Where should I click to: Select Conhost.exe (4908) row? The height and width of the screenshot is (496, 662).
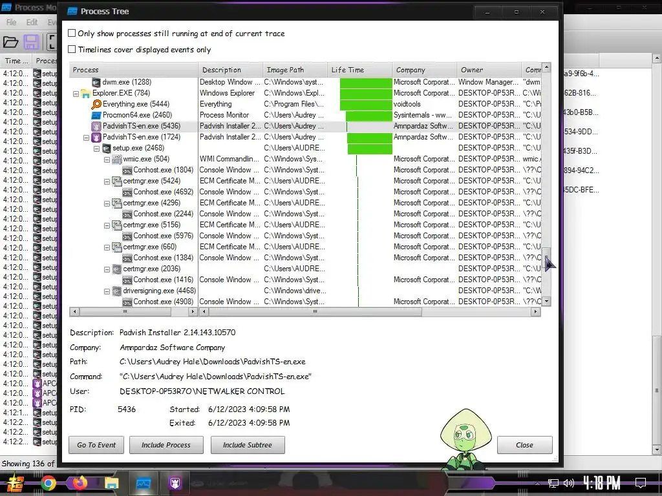click(x=305, y=302)
